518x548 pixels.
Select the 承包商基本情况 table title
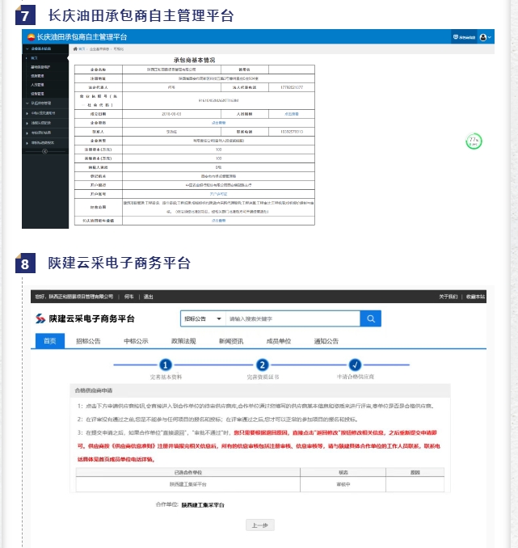(194, 60)
